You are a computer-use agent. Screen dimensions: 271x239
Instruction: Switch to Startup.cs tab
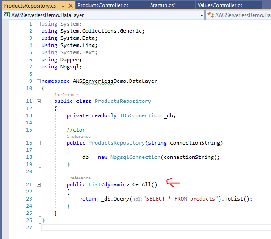click(163, 5)
